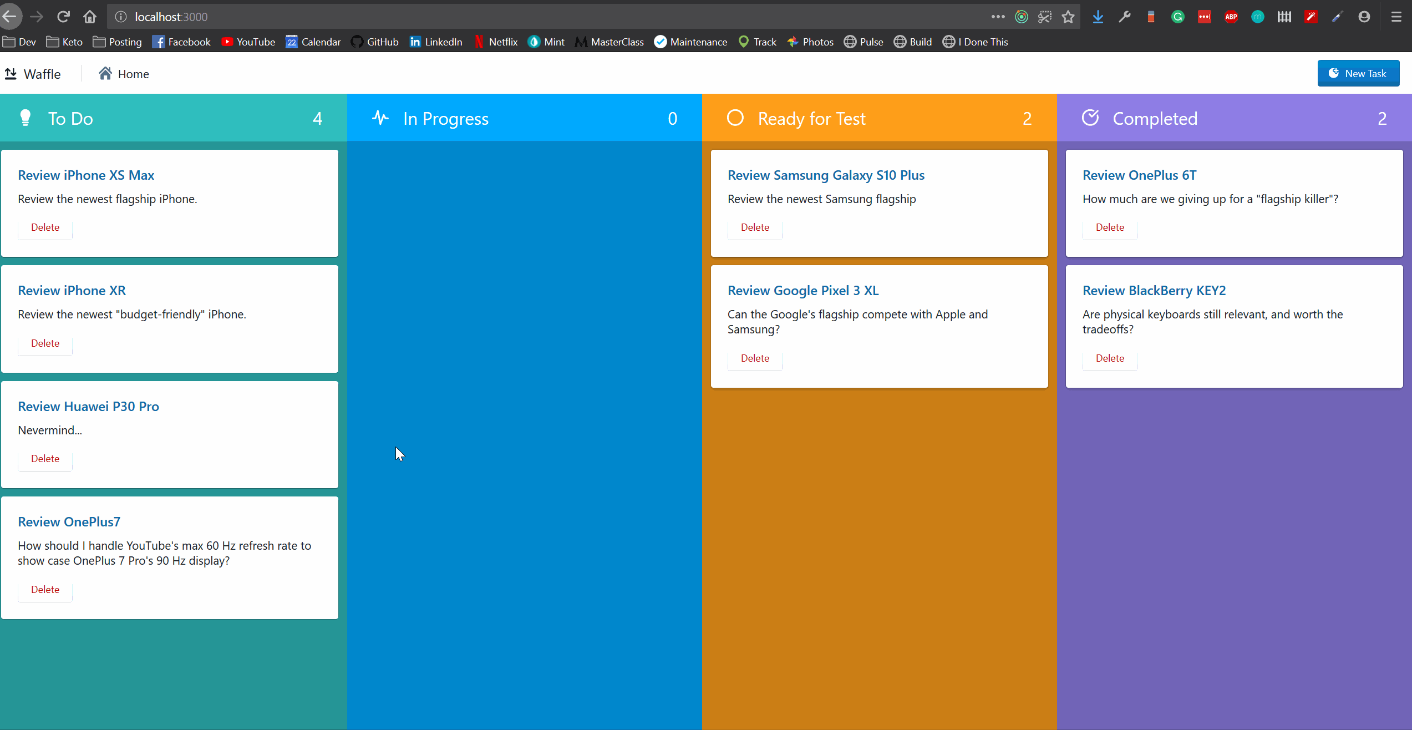Open the browser hamburger menu
Screen dimensions: 1412x730
click(1396, 17)
